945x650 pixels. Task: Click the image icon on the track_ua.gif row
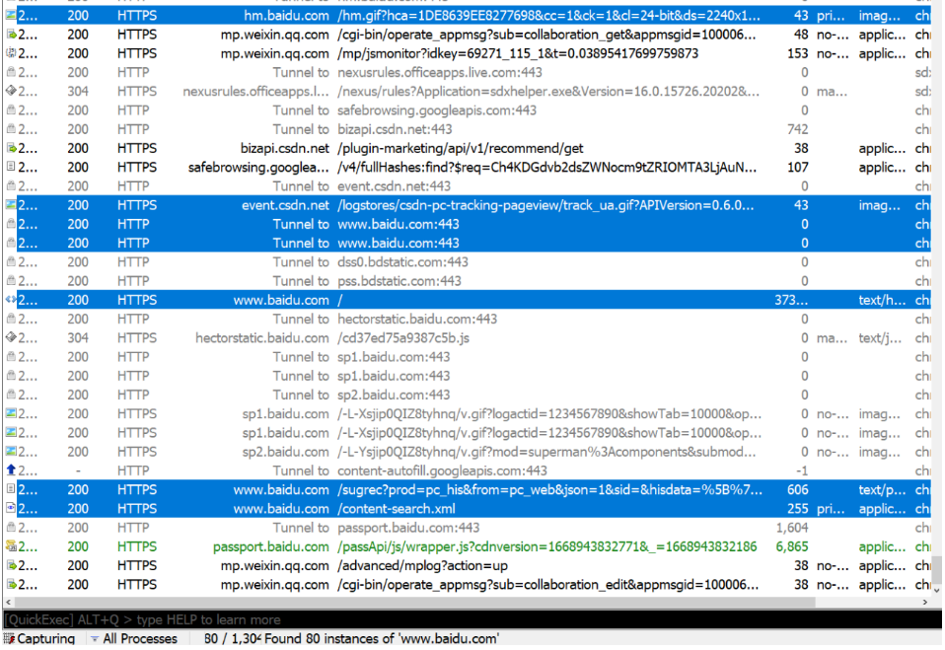[x=11, y=205]
